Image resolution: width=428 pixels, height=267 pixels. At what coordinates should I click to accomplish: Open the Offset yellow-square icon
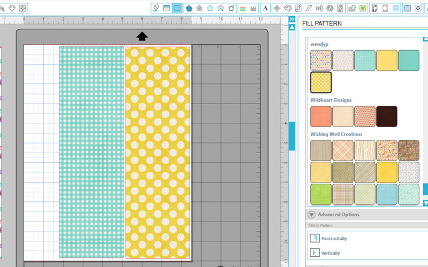tap(363, 8)
